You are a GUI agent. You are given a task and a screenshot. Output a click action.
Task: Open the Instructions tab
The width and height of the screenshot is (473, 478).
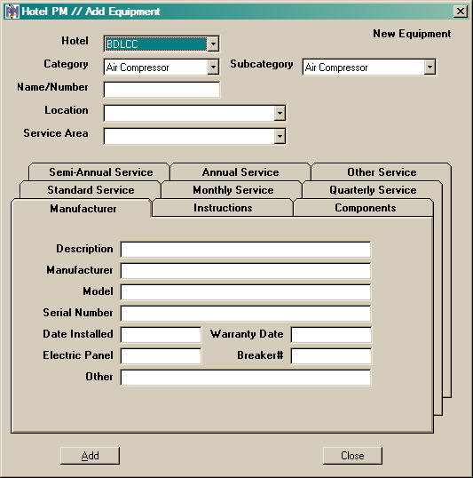[223, 208]
